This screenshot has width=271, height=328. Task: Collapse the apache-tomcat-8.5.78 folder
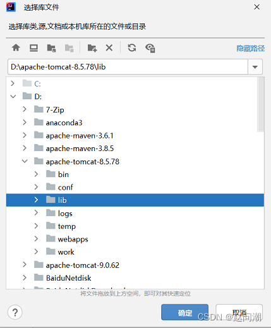(25, 161)
